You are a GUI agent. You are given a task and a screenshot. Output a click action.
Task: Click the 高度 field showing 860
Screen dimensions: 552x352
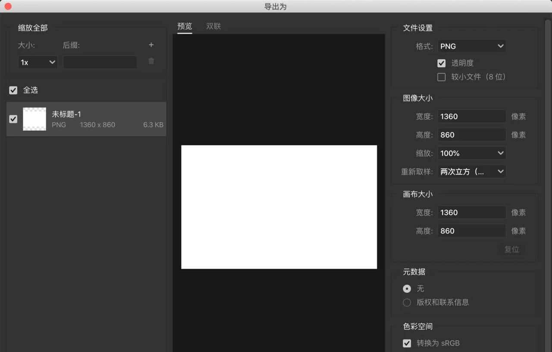[471, 135]
